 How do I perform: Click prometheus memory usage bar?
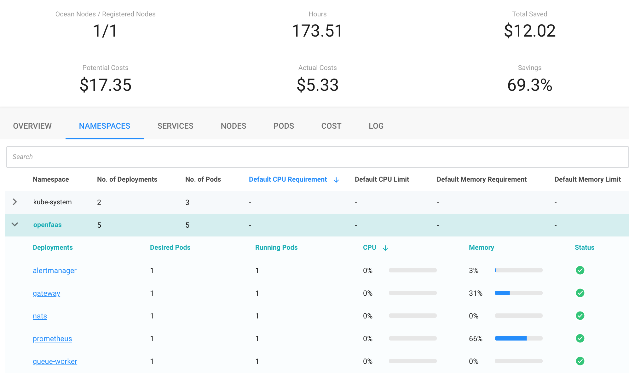coord(518,338)
